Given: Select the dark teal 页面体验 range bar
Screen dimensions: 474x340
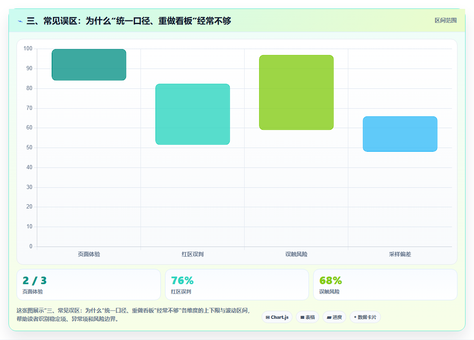Looking at the screenshot, I should 89,65.
